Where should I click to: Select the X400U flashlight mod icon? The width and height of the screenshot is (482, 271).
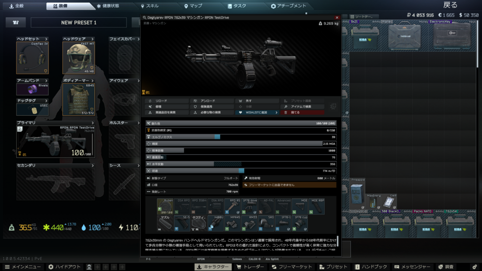[215, 223]
